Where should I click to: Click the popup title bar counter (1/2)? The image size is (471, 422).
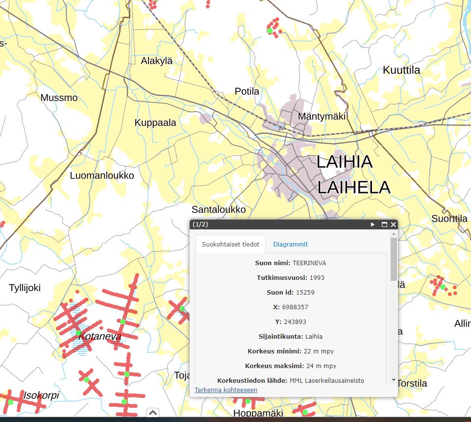[x=200, y=224]
